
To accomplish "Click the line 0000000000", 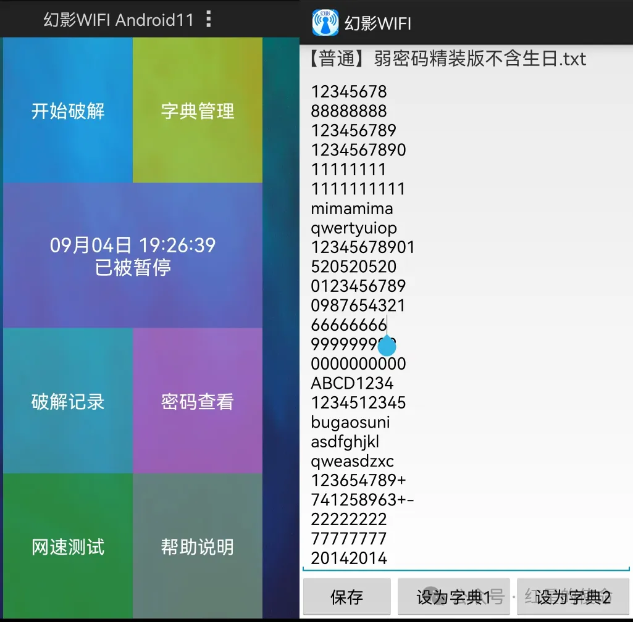I will pyautogui.click(x=358, y=363).
